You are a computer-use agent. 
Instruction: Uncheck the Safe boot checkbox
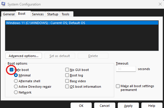[11, 70]
